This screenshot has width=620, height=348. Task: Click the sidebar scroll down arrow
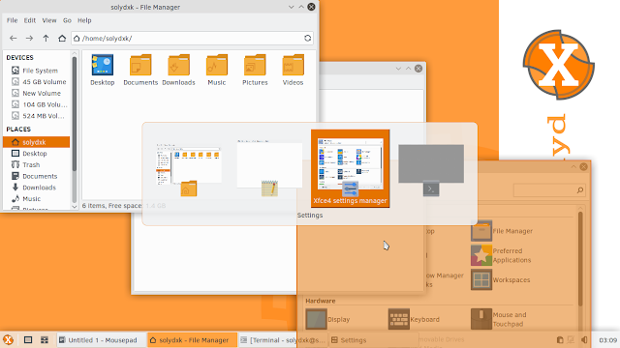tap(75, 206)
